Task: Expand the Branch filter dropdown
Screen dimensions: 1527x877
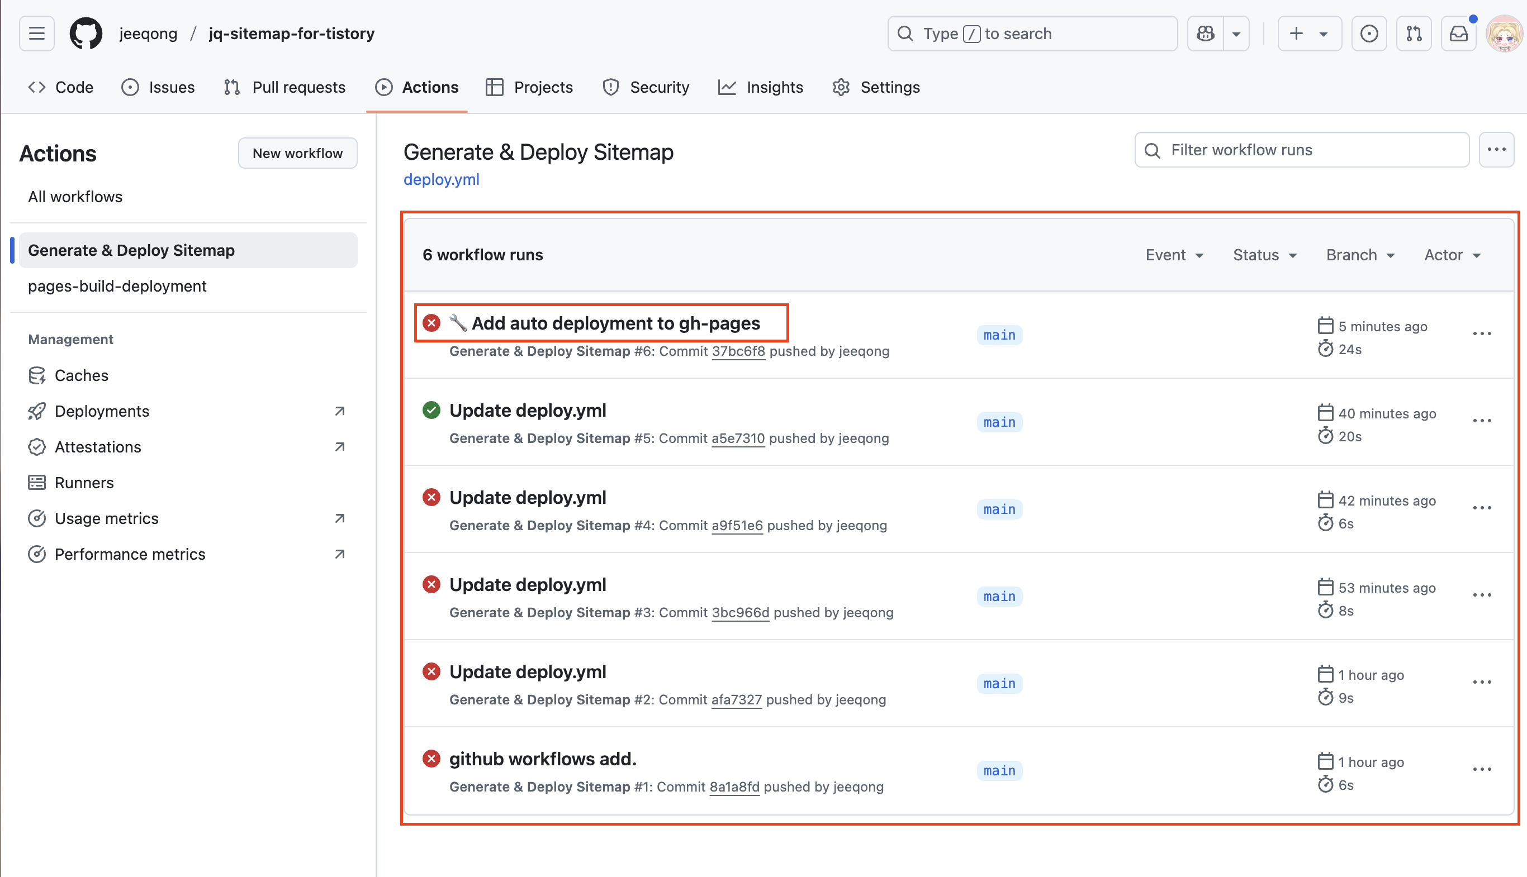Action: point(1360,255)
